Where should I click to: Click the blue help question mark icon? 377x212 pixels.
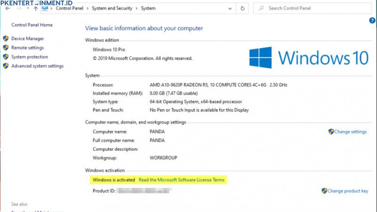coord(372,20)
